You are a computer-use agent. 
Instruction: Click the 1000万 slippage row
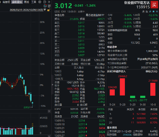click(x=80, y=79)
